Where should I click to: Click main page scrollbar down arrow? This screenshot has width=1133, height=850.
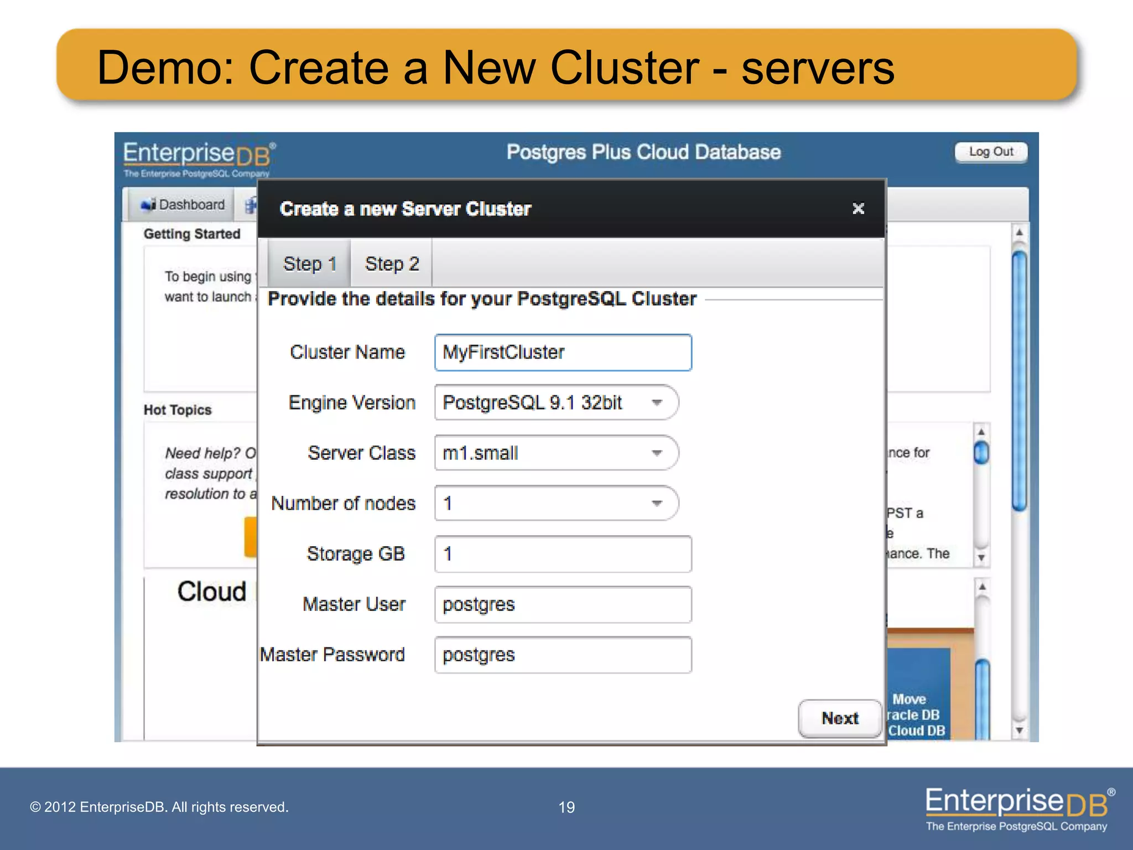1019,730
